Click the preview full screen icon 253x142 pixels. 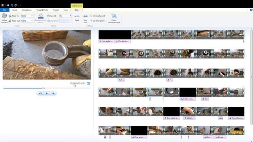click(x=88, y=83)
